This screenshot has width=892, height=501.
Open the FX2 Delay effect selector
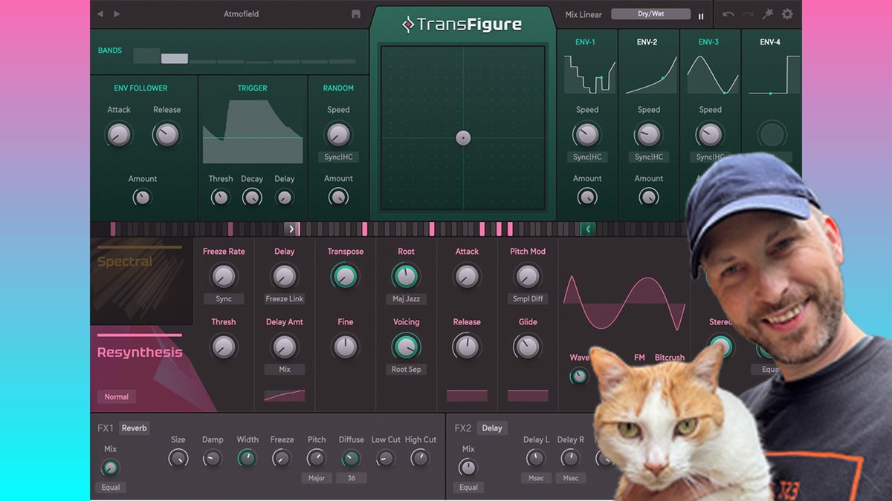tap(492, 428)
